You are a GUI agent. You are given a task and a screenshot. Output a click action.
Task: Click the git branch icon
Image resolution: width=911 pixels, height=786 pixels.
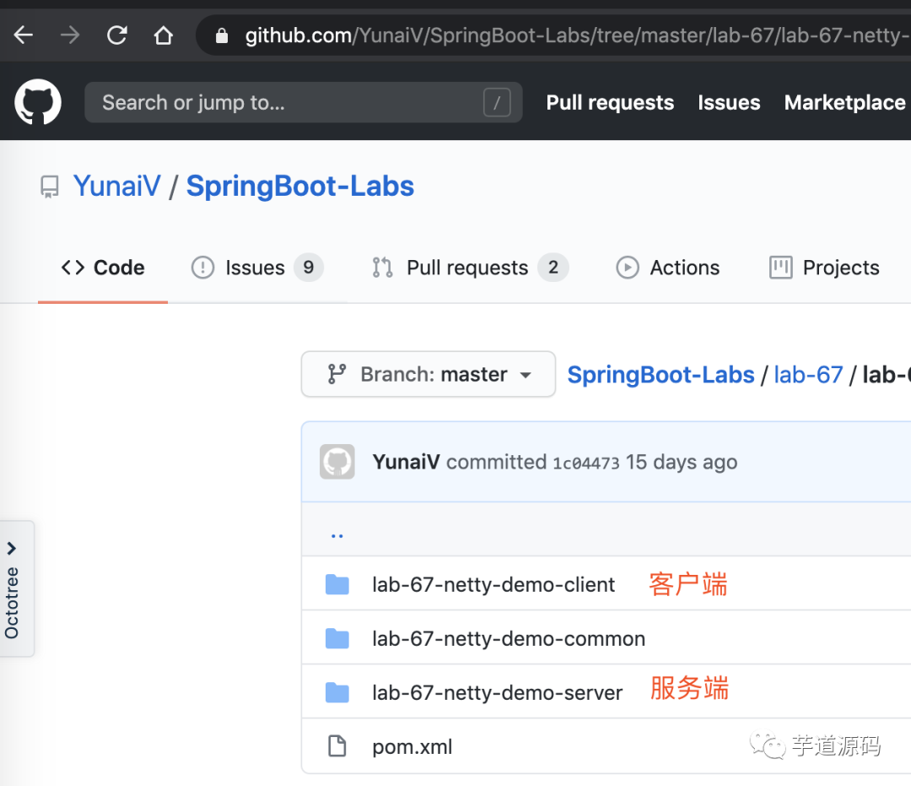point(337,374)
